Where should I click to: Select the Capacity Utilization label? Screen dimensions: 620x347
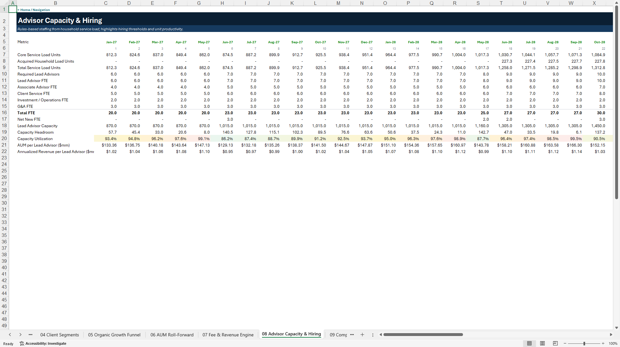pos(35,139)
